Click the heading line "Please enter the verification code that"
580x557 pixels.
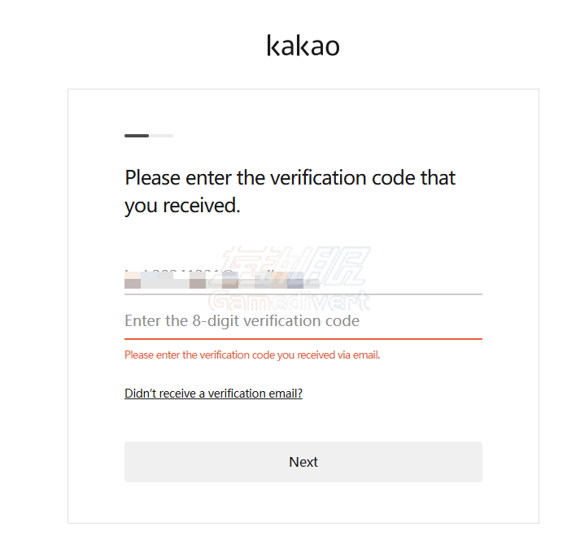[x=290, y=178]
